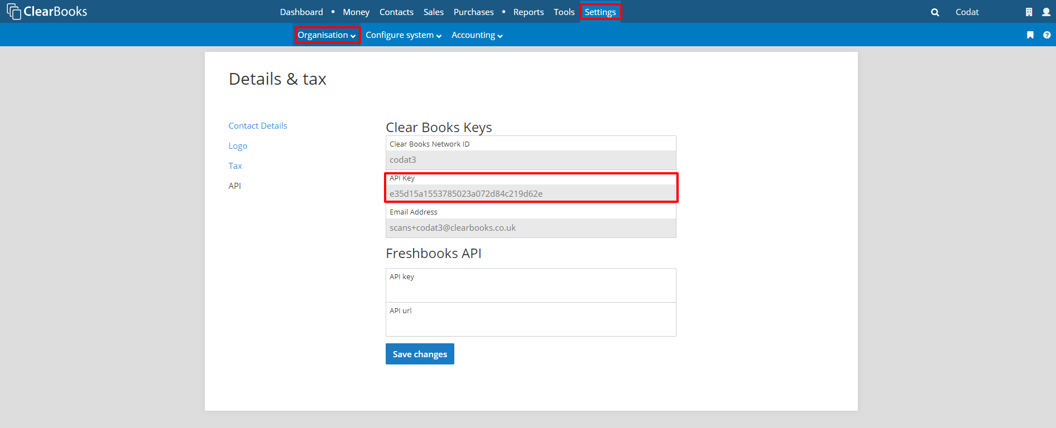Click the bookmark icon
The height and width of the screenshot is (428, 1056).
pos(1030,35)
